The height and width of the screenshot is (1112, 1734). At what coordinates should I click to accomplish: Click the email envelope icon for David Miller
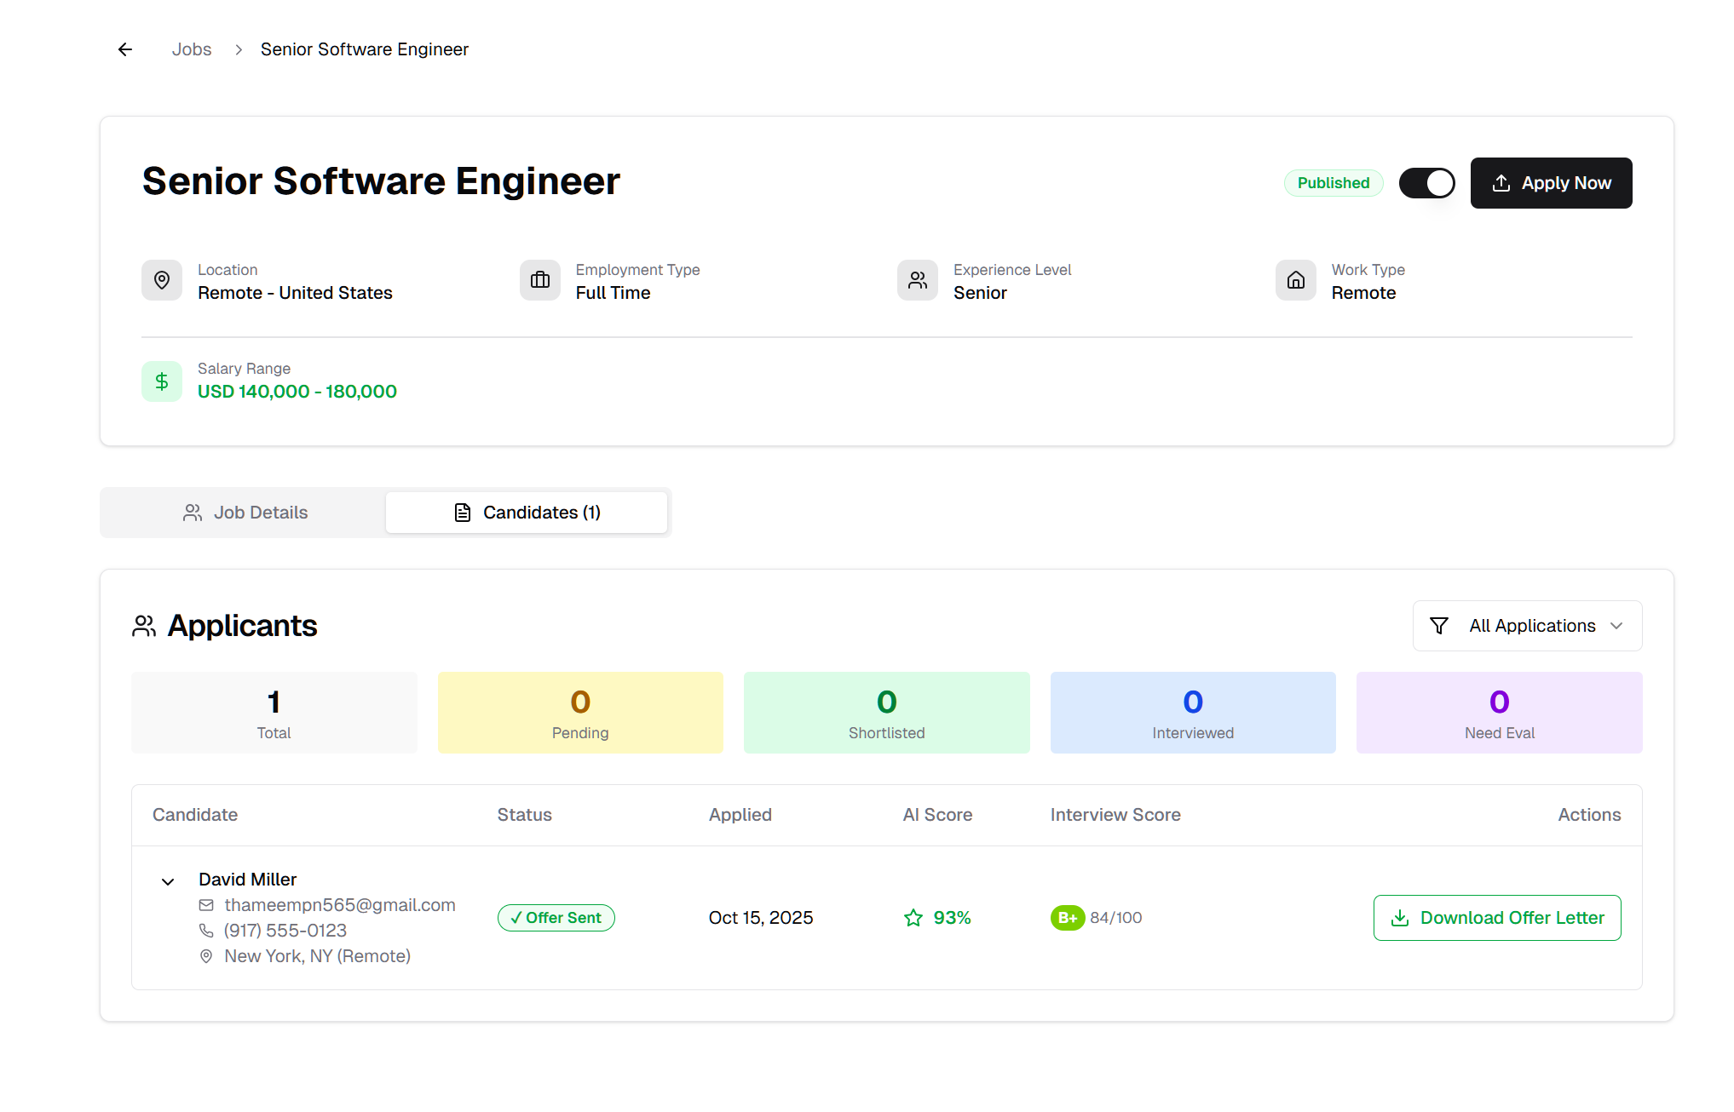(206, 905)
